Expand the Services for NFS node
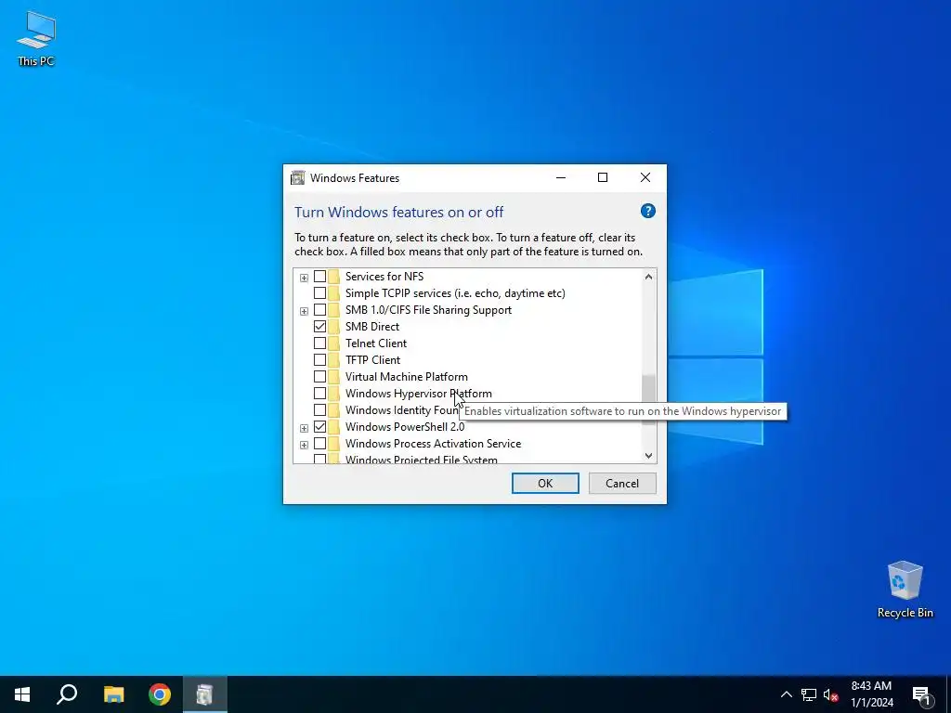 (x=304, y=278)
